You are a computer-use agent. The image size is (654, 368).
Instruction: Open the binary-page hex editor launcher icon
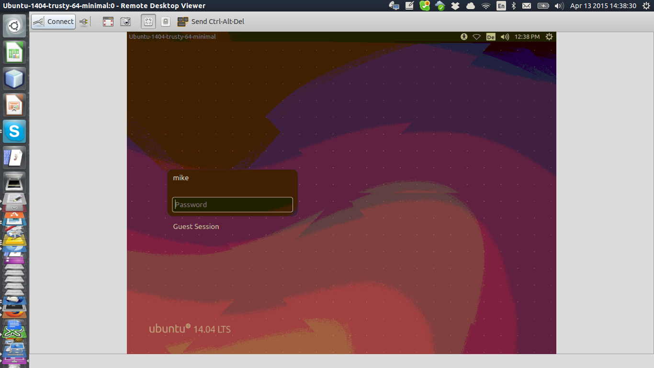click(14, 157)
